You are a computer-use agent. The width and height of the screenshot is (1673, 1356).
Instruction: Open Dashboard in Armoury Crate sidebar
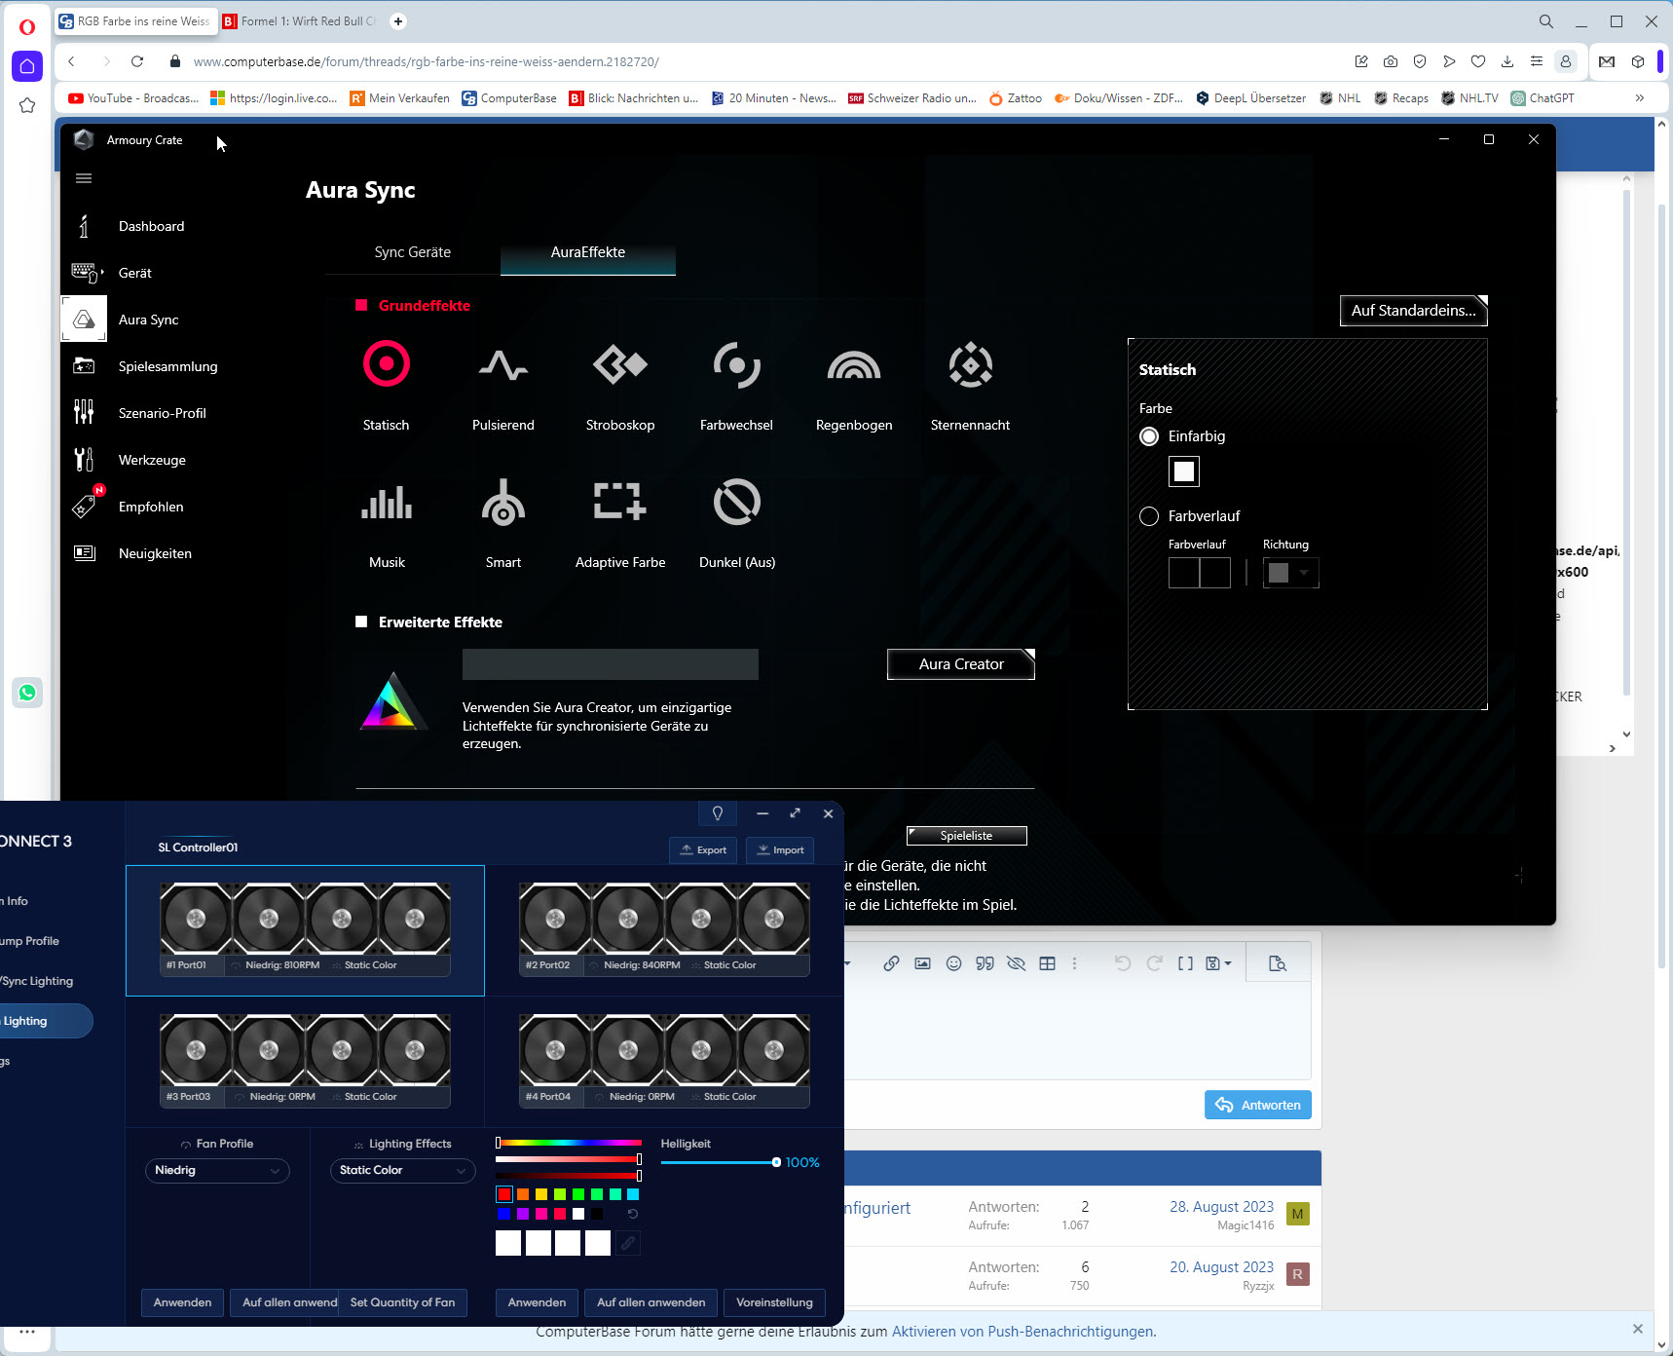(x=151, y=226)
